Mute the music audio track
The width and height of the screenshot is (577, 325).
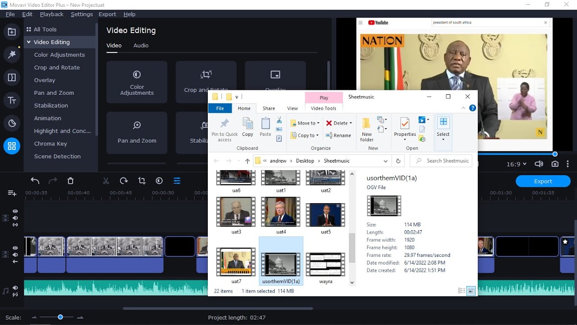click(15, 288)
